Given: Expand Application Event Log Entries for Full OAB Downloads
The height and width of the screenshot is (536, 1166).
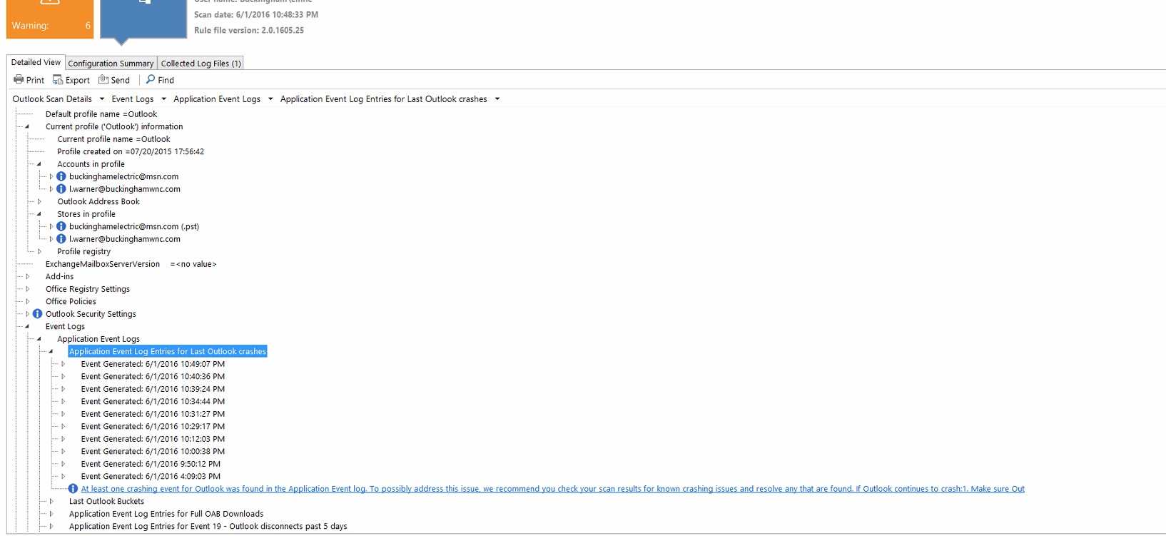Looking at the screenshot, I should 51,514.
